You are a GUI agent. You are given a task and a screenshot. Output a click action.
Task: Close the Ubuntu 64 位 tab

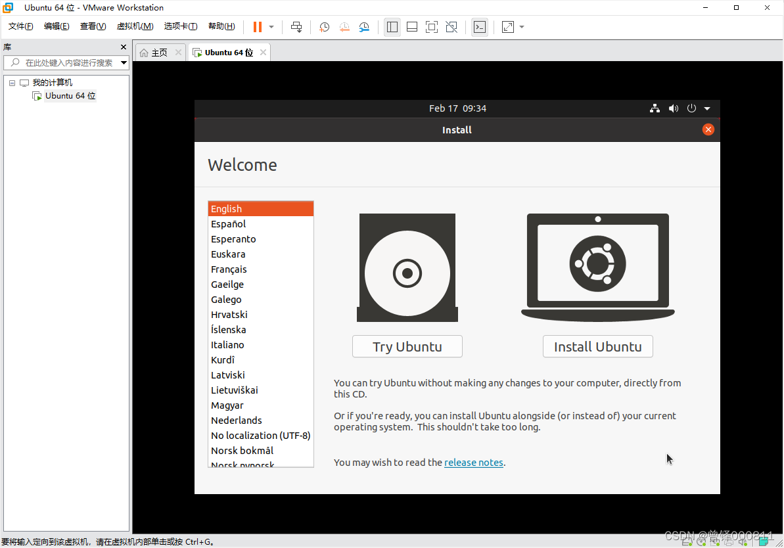(x=263, y=53)
